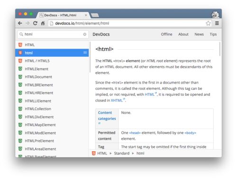This screenshot has width=237, height=179.
Task: Close the DevDocs HTML/html tab
Action: pos(86,15)
